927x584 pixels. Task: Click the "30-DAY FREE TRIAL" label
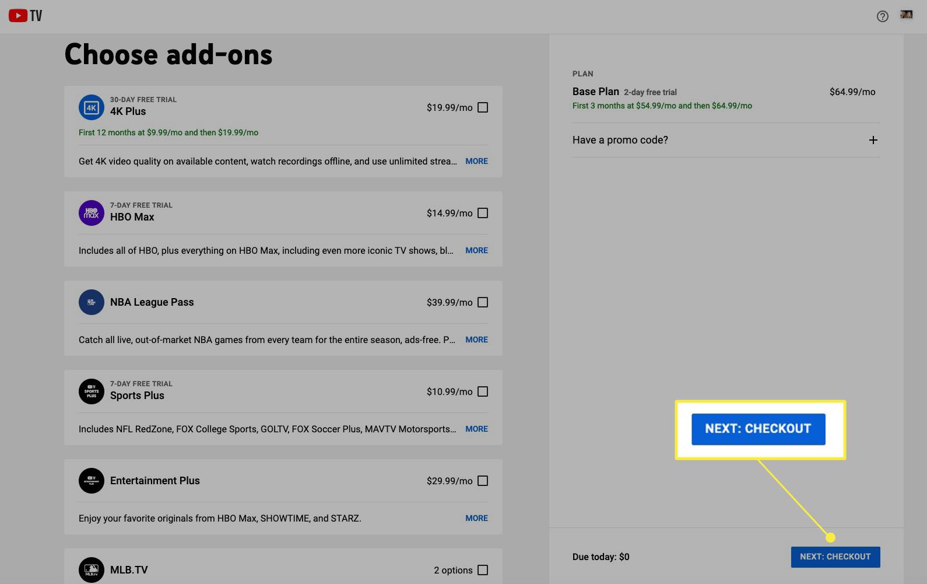click(x=143, y=100)
